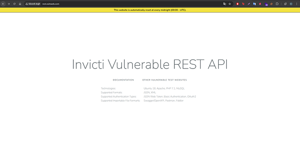Click the 'Invicti Vulnerable REST API' heading
The image size is (300, 155).
pos(150,64)
